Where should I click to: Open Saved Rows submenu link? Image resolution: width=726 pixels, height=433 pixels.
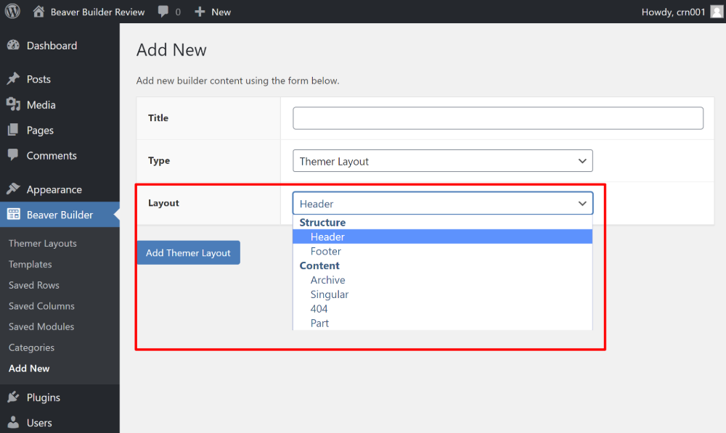coord(34,285)
